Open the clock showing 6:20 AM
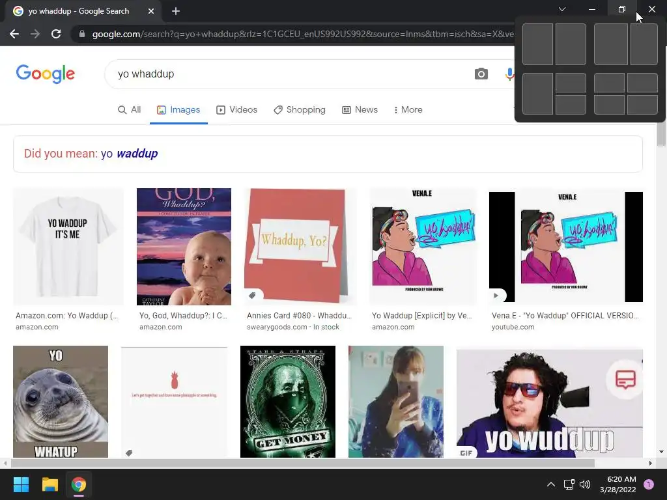 click(618, 484)
